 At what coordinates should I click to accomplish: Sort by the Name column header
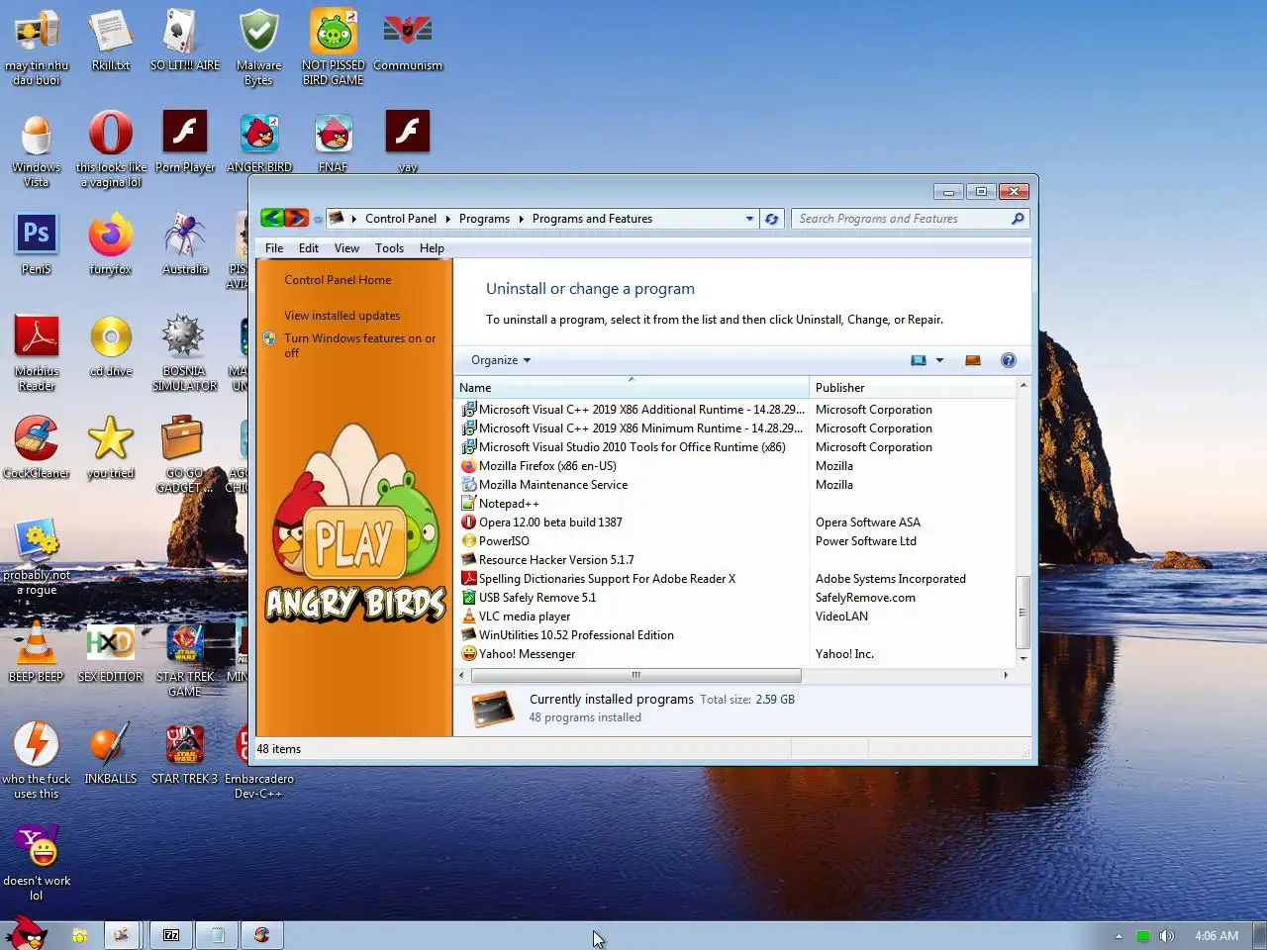click(x=632, y=387)
